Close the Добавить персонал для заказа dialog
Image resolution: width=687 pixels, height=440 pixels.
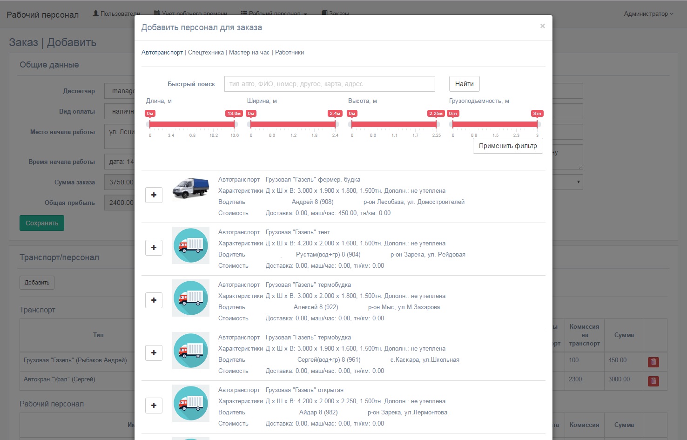pyautogui.click(x=542, y=26)
